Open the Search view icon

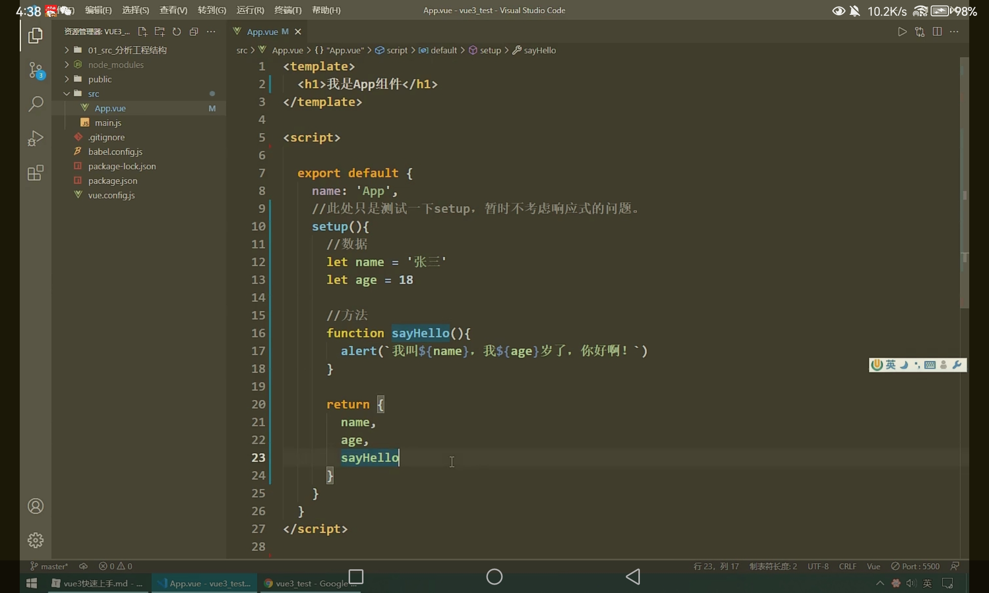[36, 104]
